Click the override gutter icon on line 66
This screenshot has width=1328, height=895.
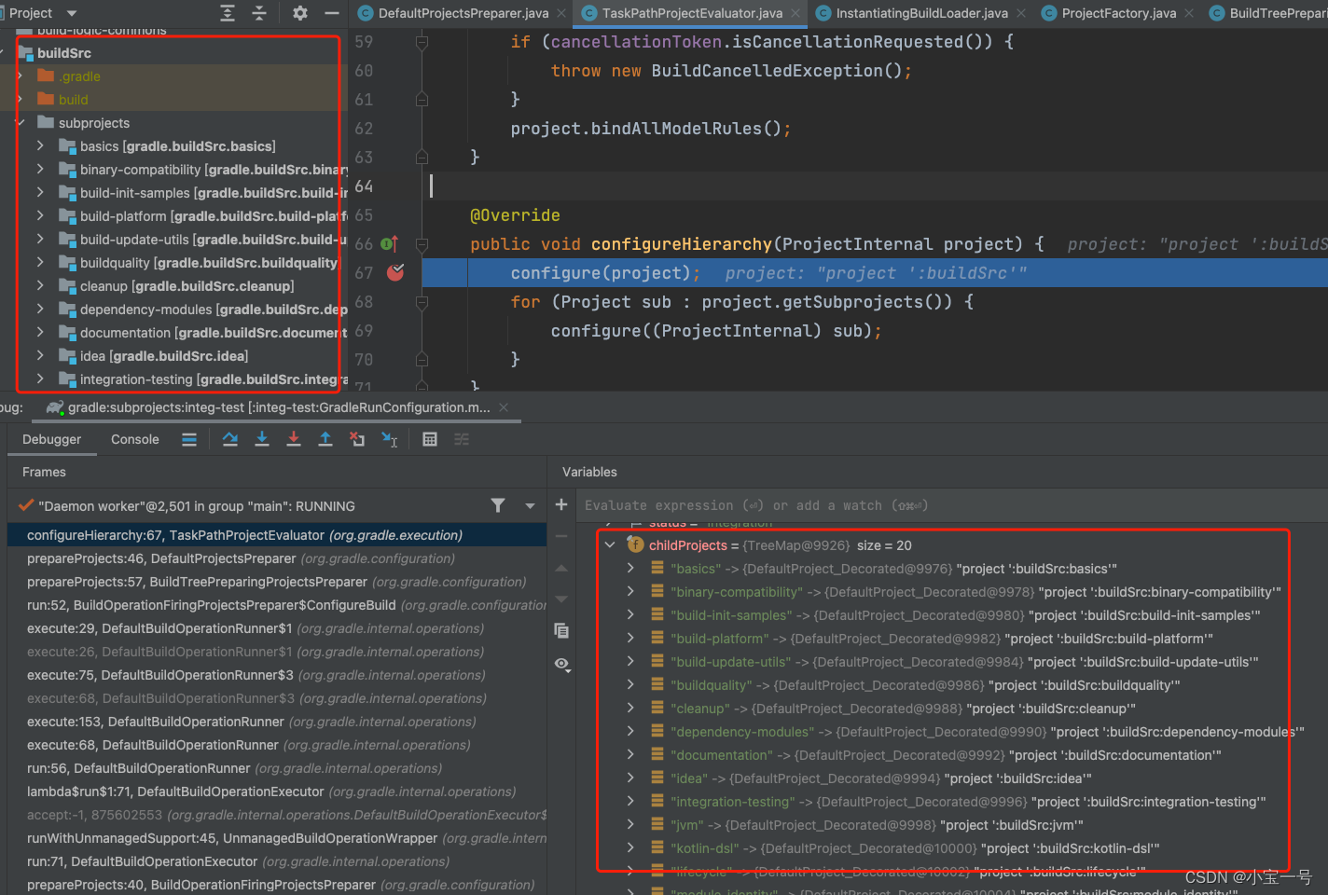point(390,243)
